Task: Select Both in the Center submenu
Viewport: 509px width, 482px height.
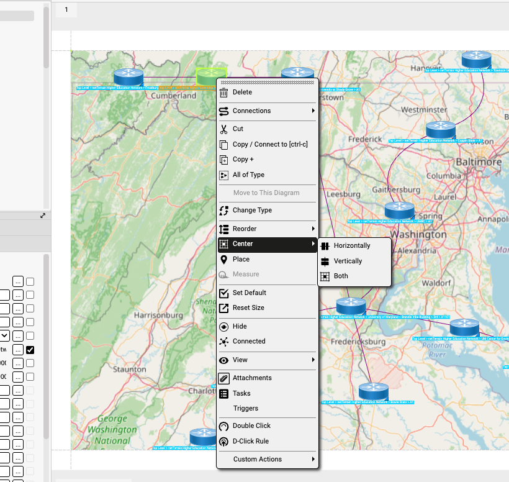Action: [340, 276]
